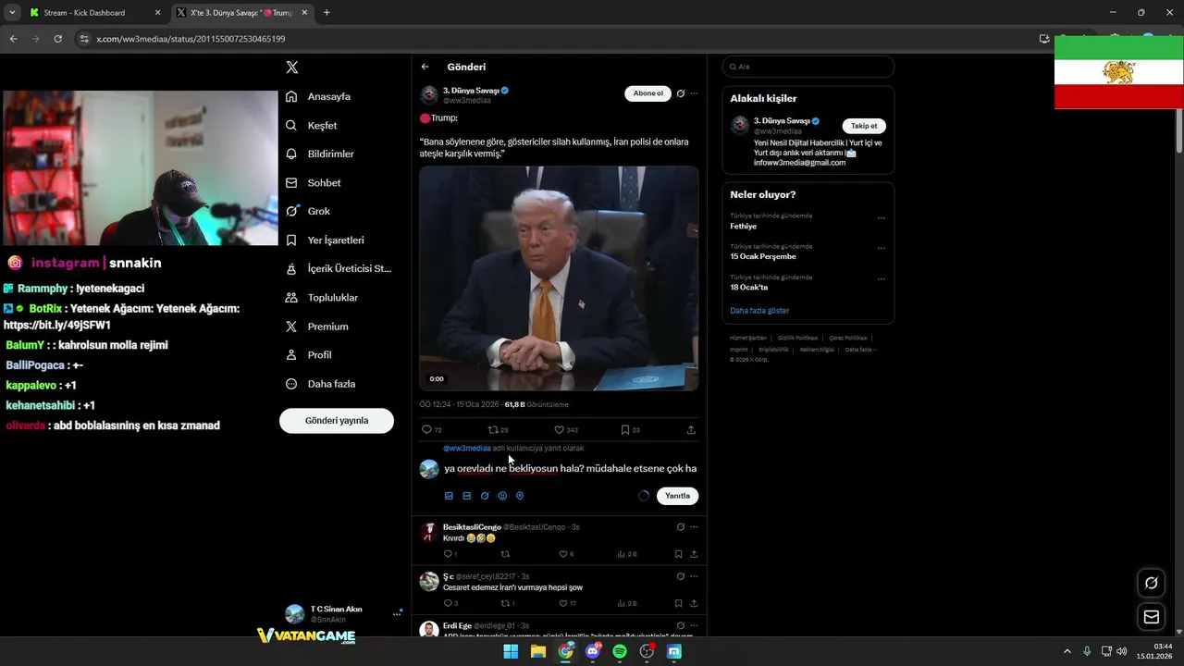
Task: Open the 15 Ocak Perşembe trend
Action: coord(763,257)
